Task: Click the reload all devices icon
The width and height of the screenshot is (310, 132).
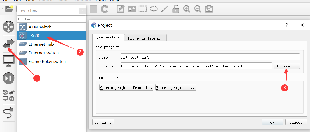Action: pos(104,9)
